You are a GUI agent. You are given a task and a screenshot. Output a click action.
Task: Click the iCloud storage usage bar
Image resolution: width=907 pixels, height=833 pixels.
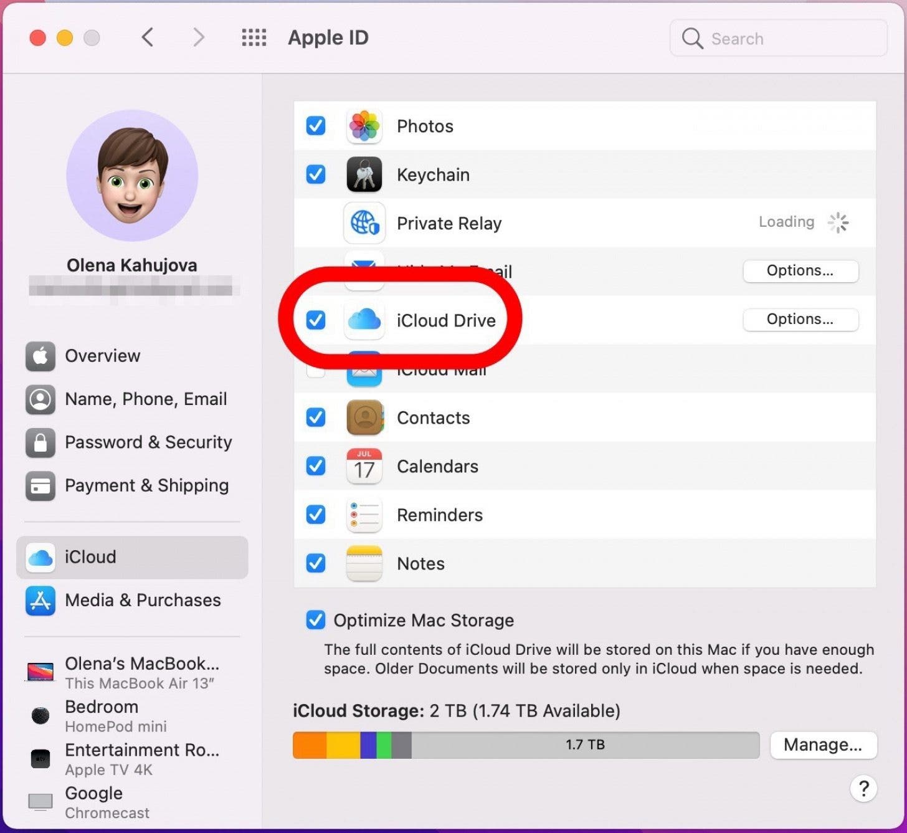click(525, 745)
